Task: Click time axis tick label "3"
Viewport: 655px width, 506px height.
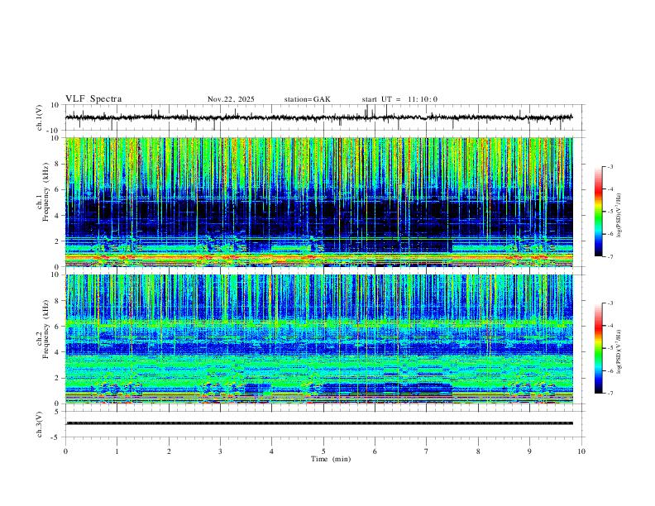Action: pyautogui.click(x=220, y=451)
